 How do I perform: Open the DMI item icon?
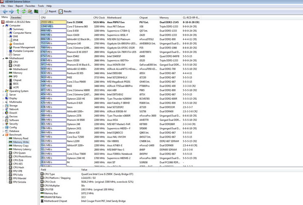tap(11, 37)
